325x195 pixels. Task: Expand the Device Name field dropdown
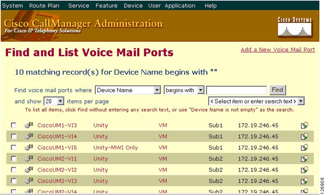click(x=157, y=90)
